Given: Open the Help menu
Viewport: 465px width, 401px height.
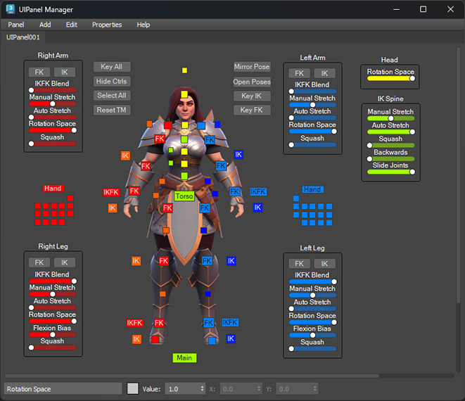Looking at the screenshot, I should click(144, 25).
